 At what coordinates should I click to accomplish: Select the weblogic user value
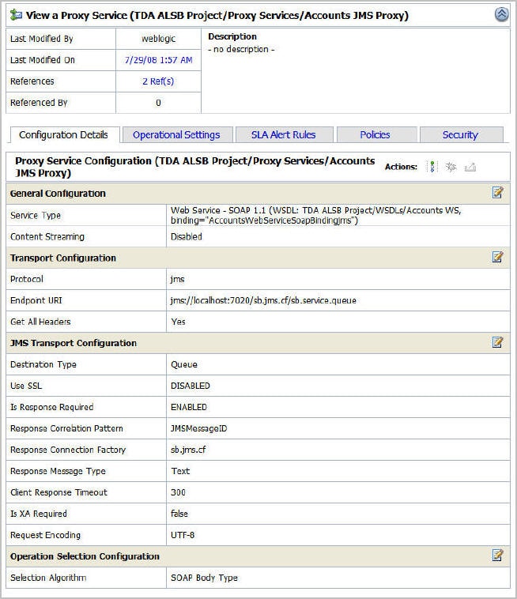pos(159,39)
